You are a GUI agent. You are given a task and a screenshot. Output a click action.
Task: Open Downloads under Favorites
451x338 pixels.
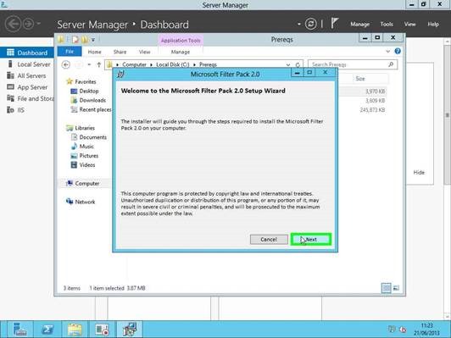pyautogui.click(x=92, y=100)
